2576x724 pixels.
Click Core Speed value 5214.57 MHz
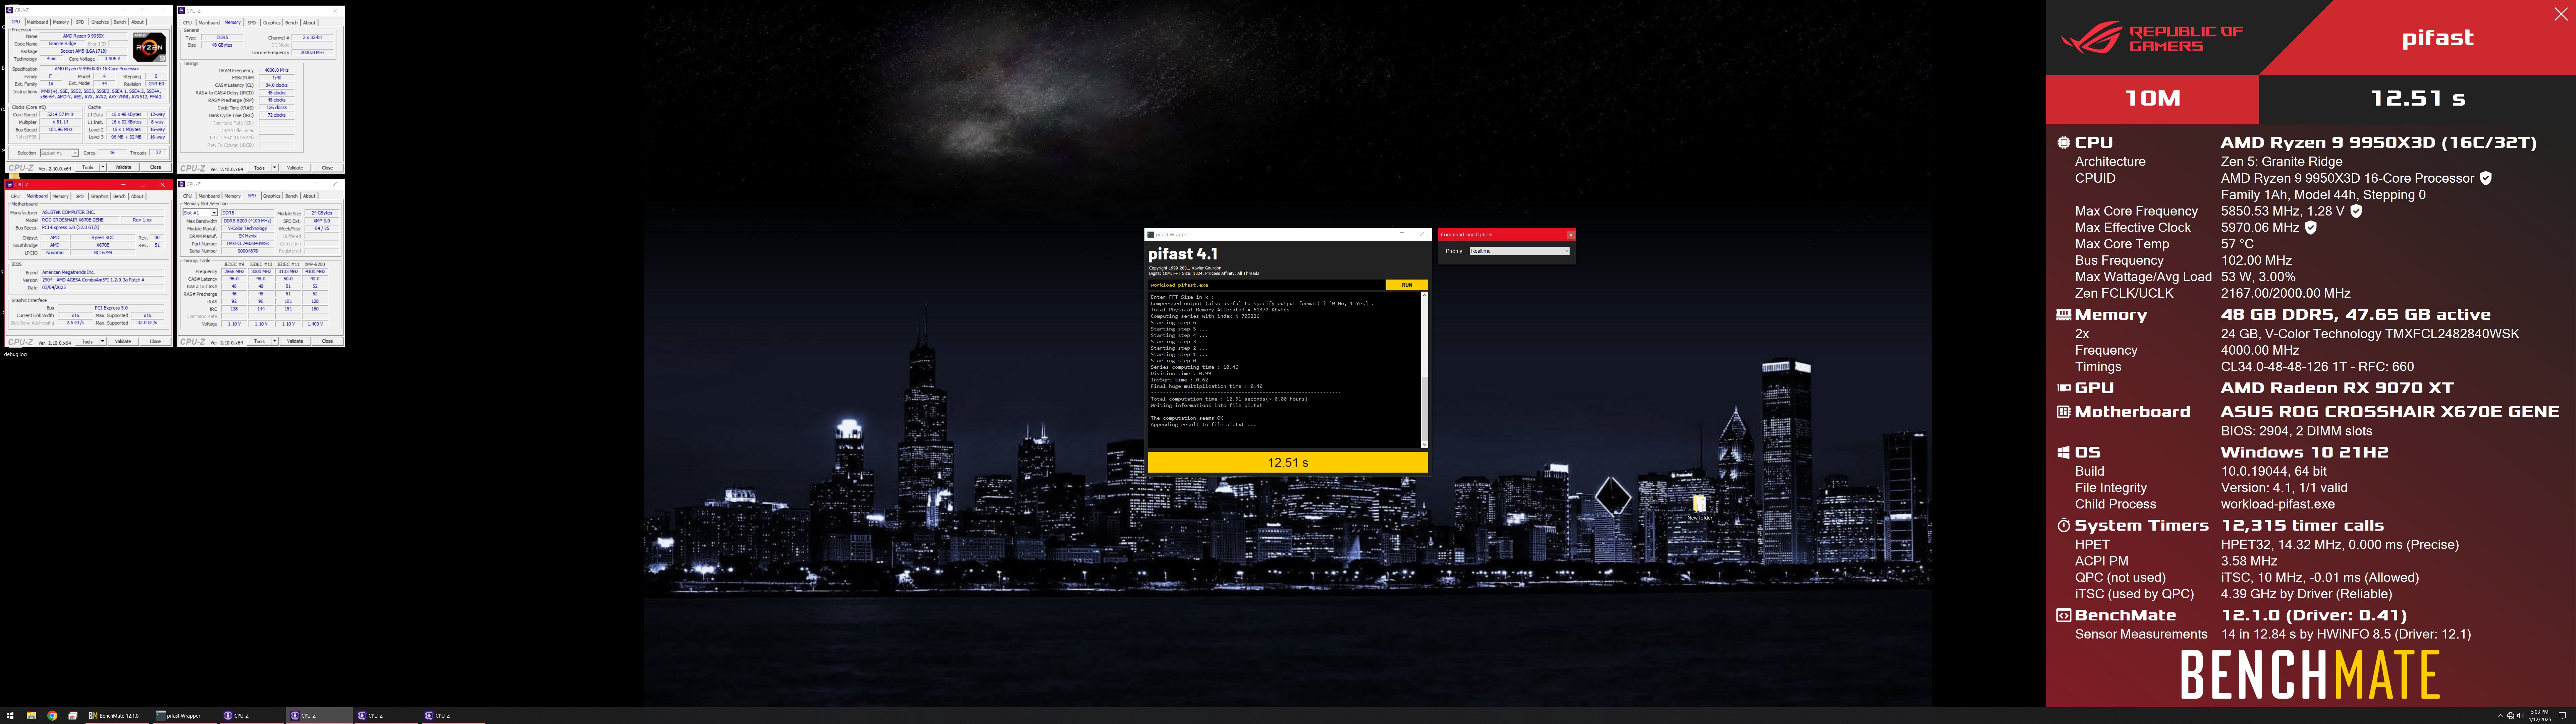60,114
